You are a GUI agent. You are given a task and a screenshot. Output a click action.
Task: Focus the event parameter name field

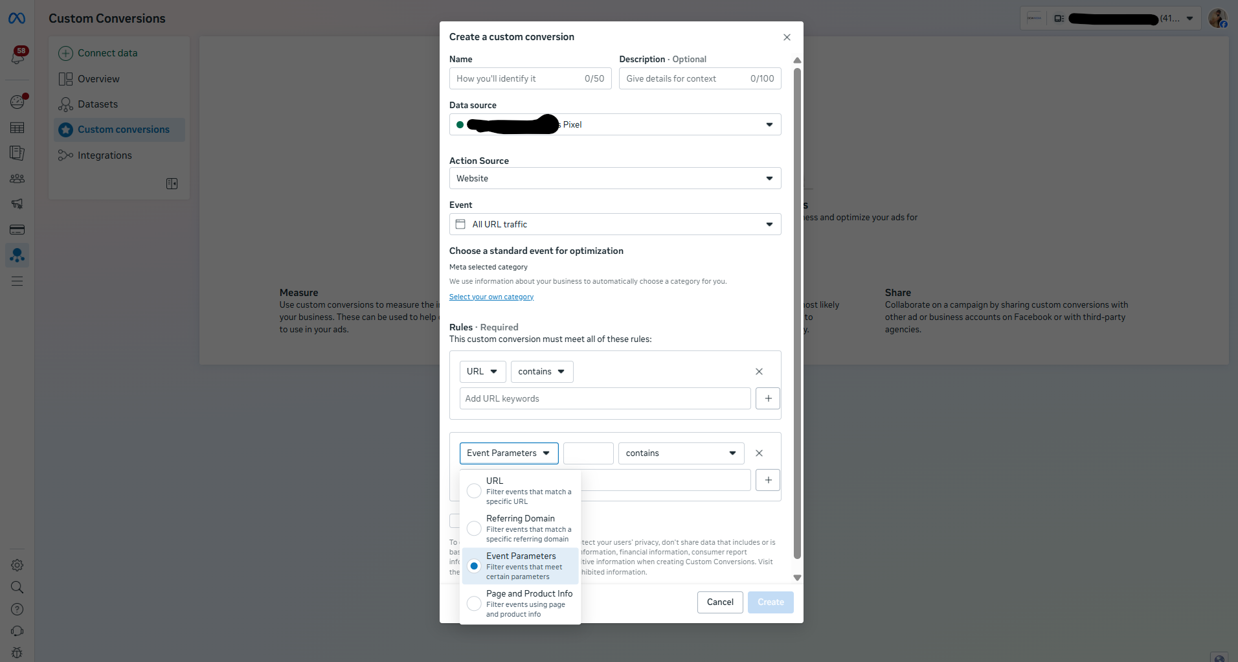[589, 453]
